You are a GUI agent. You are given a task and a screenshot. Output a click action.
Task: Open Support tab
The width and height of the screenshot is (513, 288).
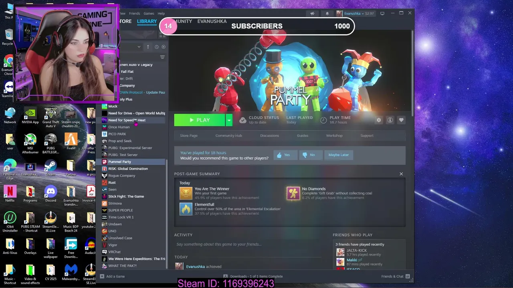367,136
